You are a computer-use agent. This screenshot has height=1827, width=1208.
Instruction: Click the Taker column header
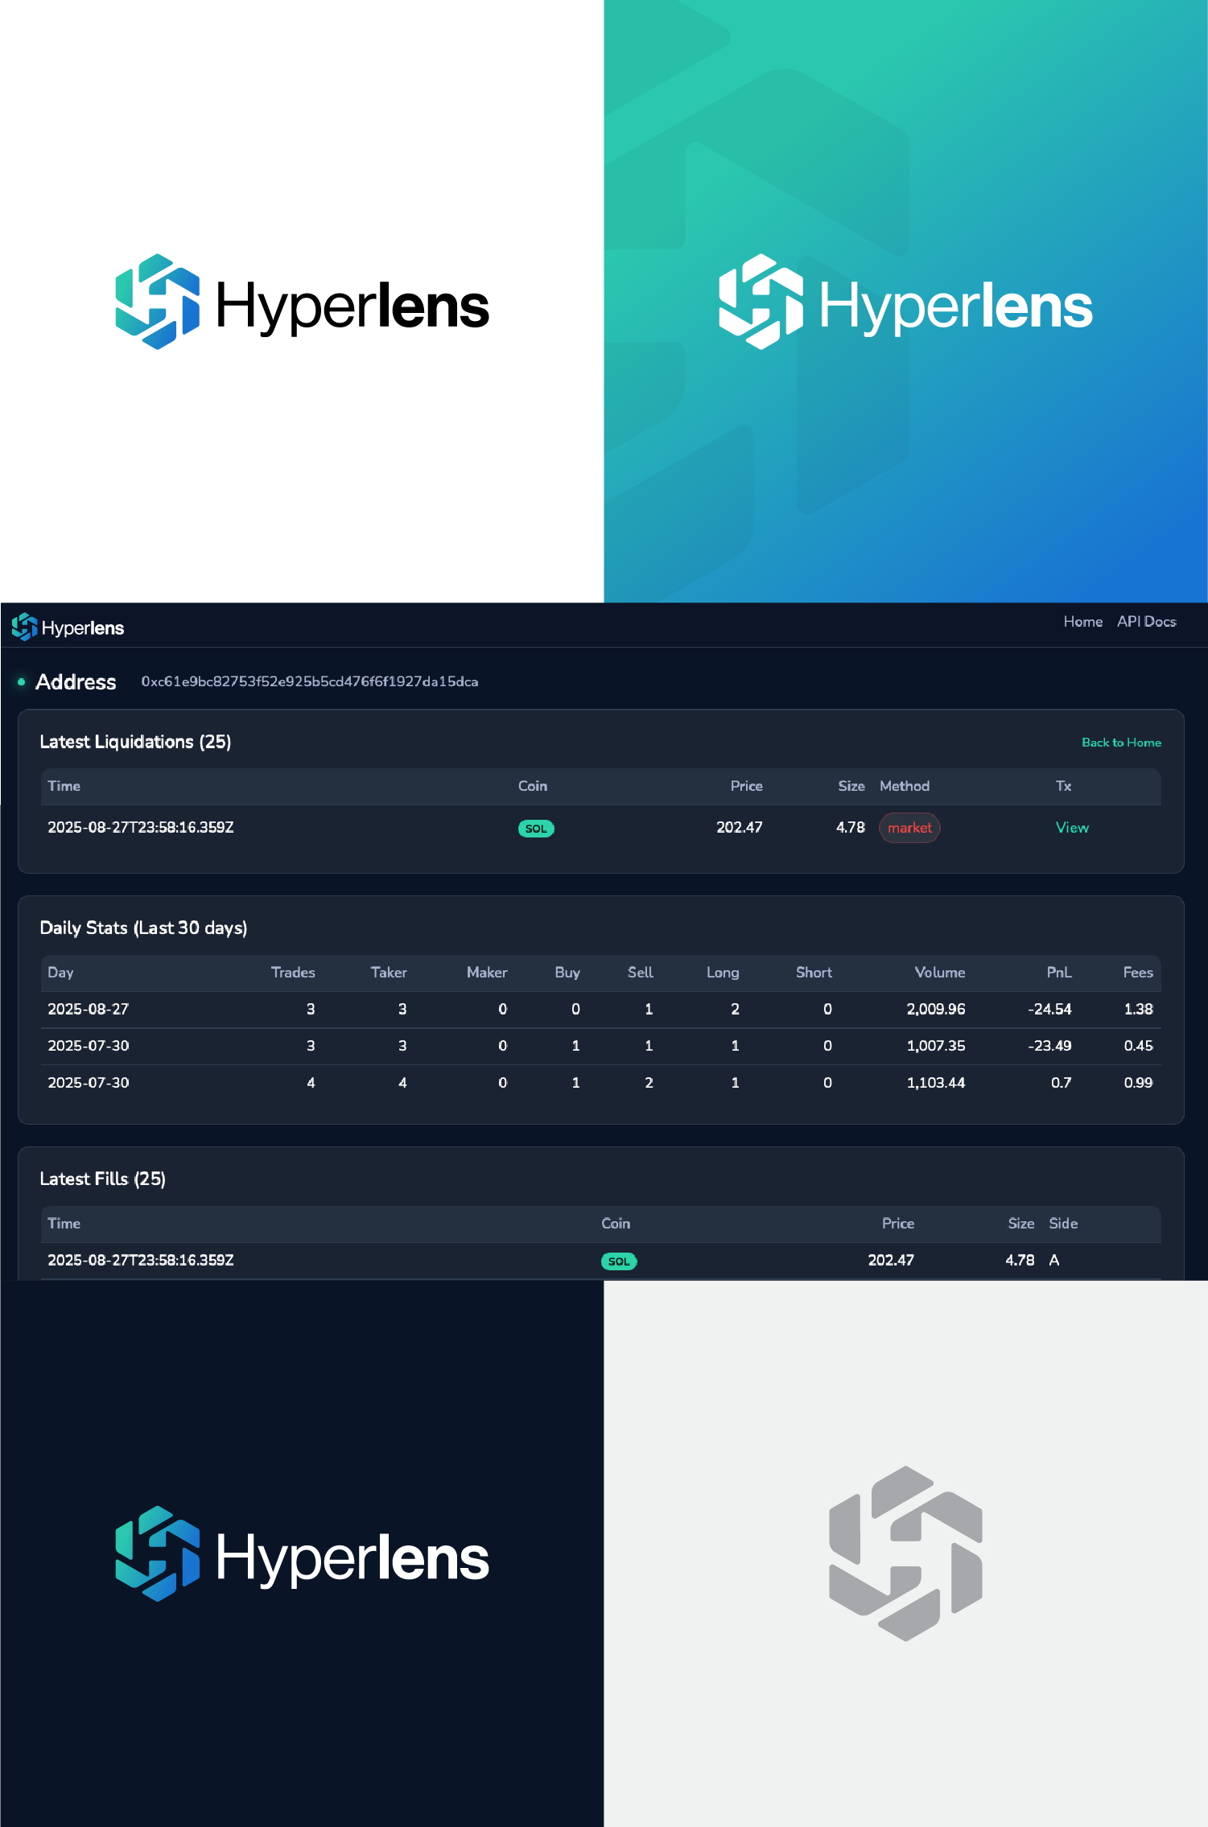389,973
